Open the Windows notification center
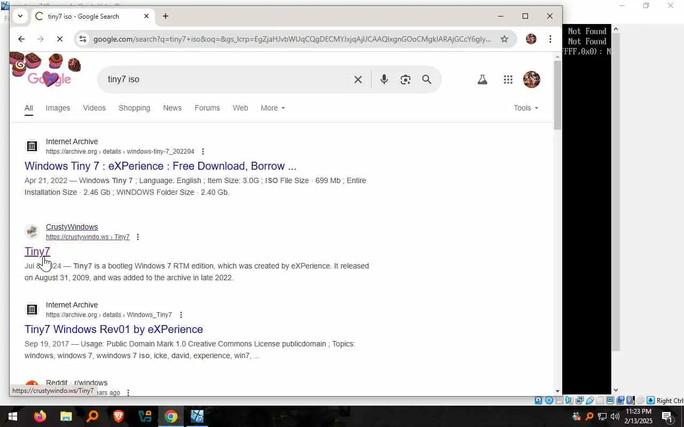The height and width of the screenshot is (427, 684). 667,416
